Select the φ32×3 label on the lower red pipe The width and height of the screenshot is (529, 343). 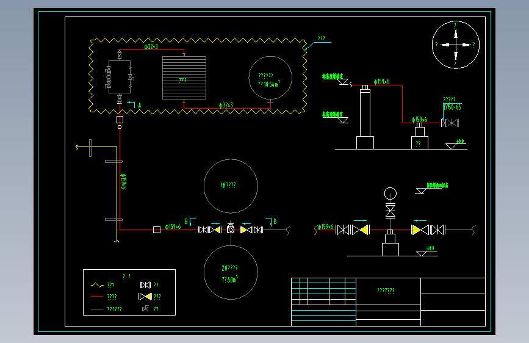click(x=226, y=105)
